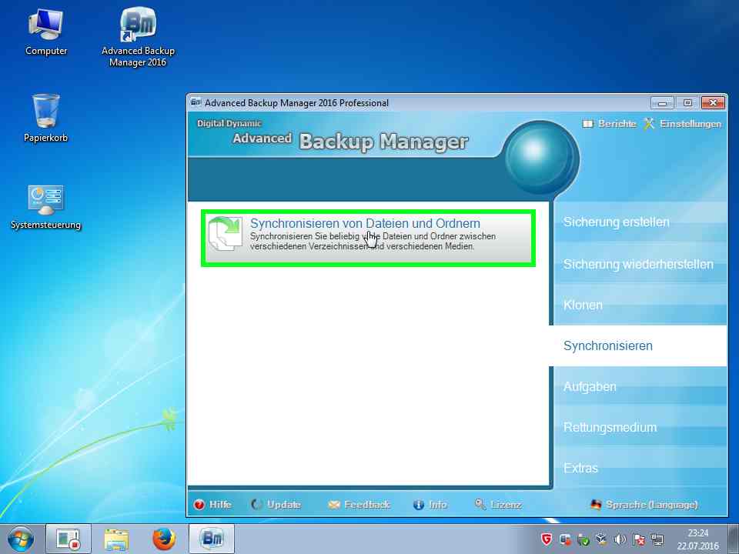
Task: Click the Action Center flag tray icon
Action: pyautogui.click(x=639, y=539)
